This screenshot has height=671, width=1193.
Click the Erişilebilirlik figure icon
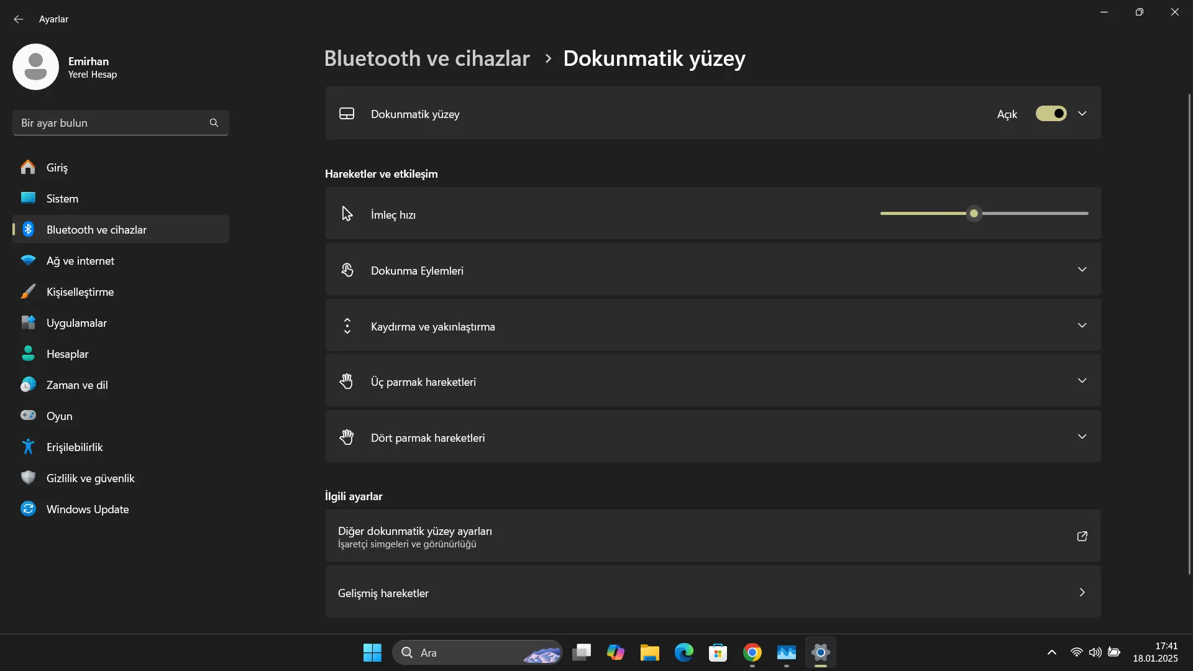pyautogui.click(x=28, y=447)
